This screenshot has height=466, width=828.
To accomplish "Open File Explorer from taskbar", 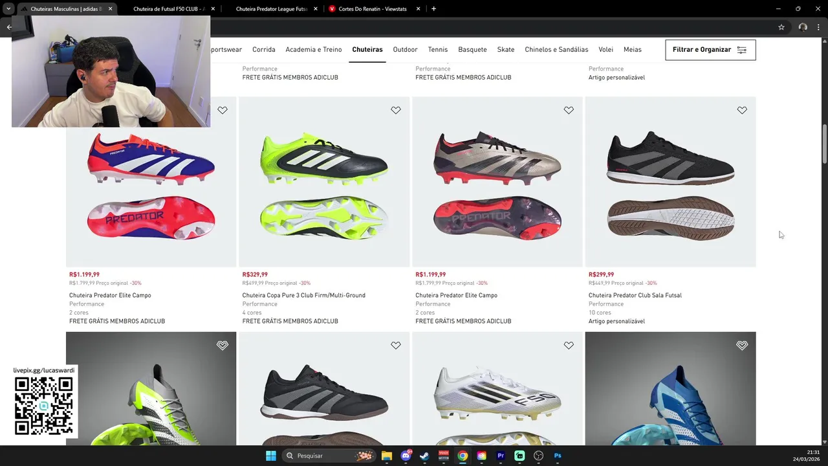I will [387, 456].
